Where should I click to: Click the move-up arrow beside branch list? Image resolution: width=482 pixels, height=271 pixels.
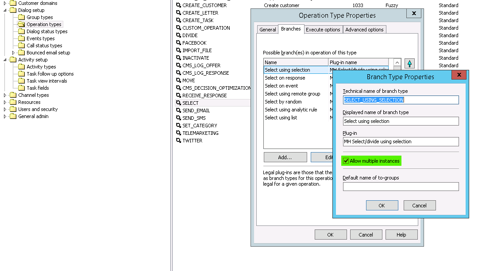409,64
